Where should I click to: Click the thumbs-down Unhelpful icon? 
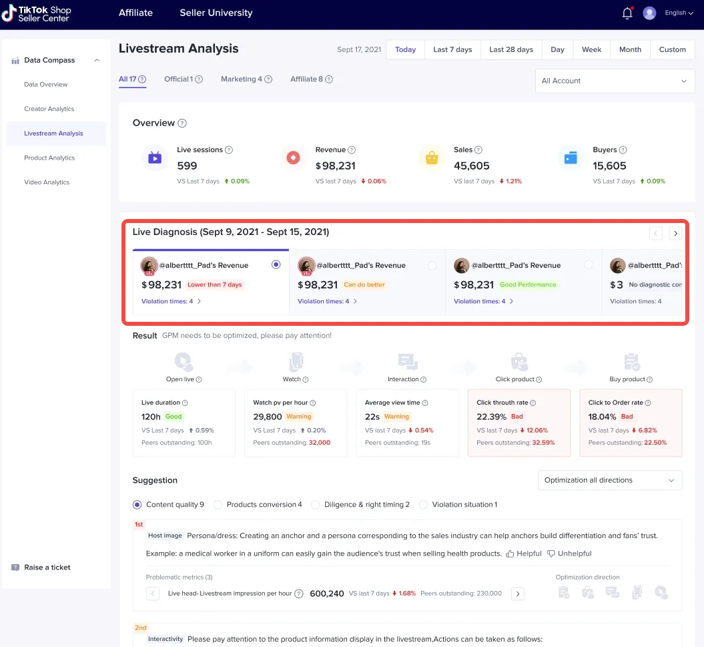(x=551, y=554)
